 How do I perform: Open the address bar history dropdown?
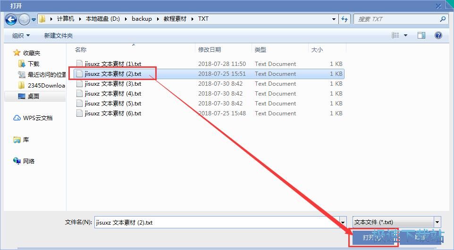pos(334,19)
